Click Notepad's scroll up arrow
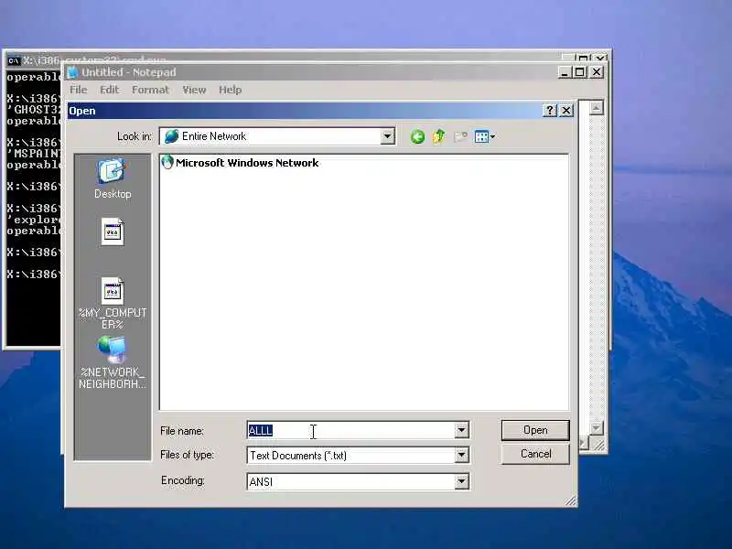Viewport: 732px width, 549px height. point(597,108)
